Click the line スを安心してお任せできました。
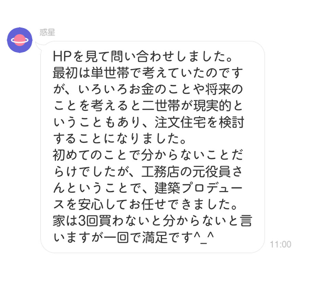 pos(145,204)
